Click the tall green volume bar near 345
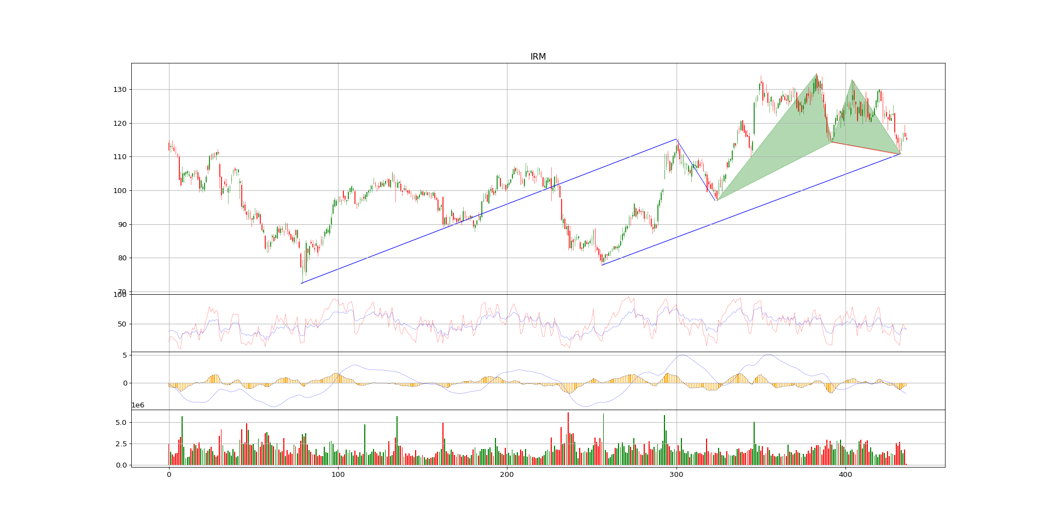The width and height of the screenshot is (1050, 525). click(754, 444)
